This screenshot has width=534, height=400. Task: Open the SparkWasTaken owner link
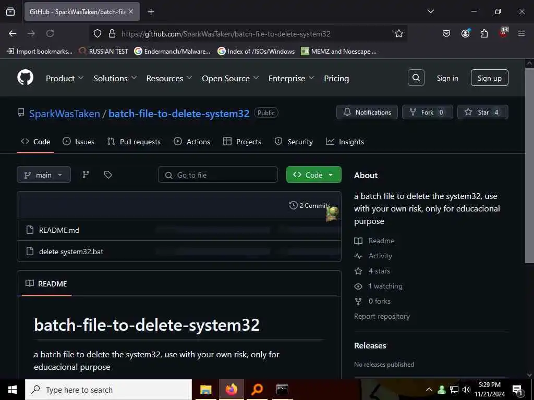point(64,113)
